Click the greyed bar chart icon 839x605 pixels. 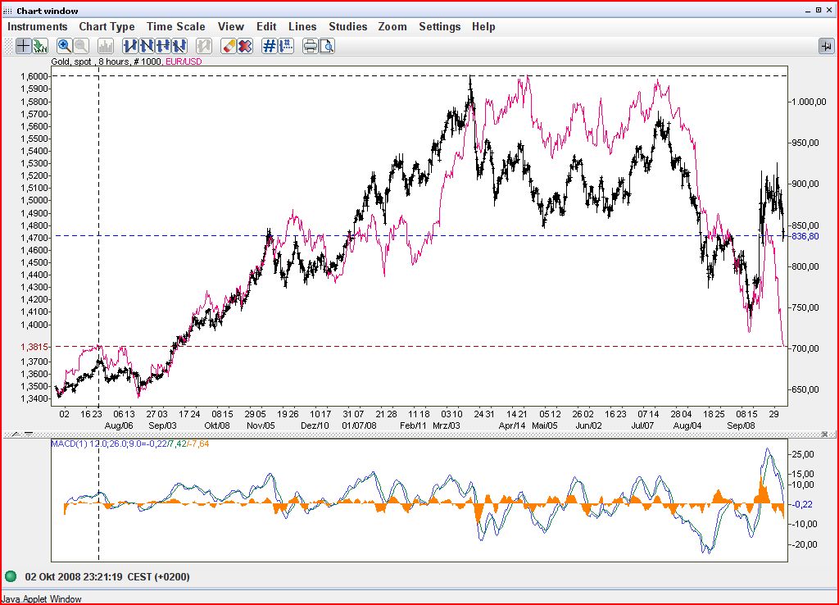tap(106, 46)
